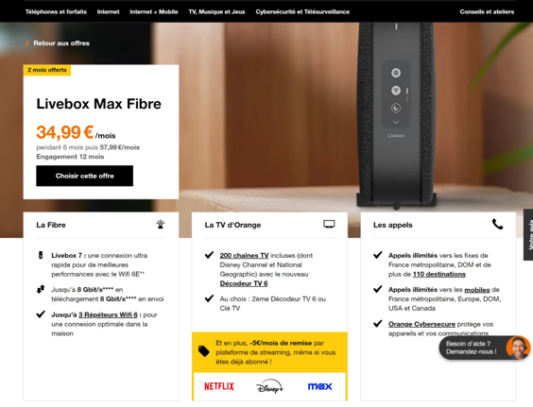Open the Téléphones et forfaits menu
Screen dimensions: 533x407
pyautogui.click(x=56, y=12)
